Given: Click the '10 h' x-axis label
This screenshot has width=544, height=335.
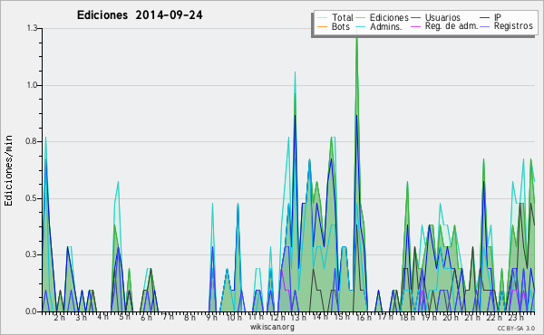Looking at the screenshot, I should tap(234, 318).
